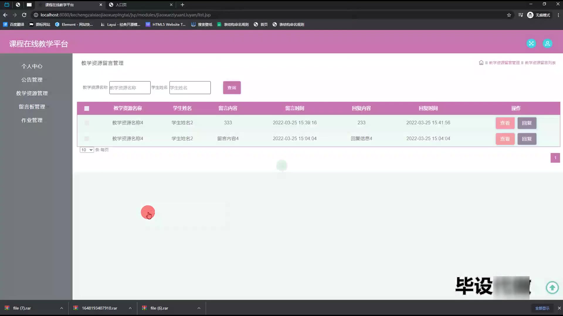Open 教学资源管理 in the sidebar

pos(32,93)
